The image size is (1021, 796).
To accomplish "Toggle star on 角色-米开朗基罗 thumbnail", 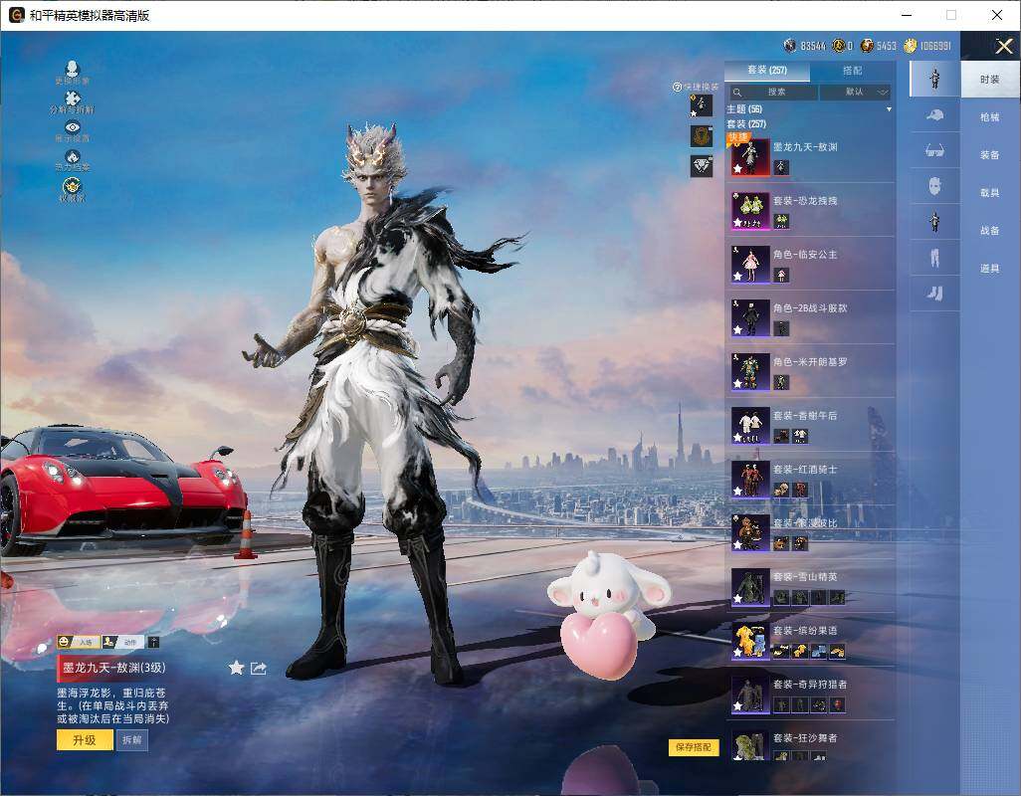I will [737, 383].
